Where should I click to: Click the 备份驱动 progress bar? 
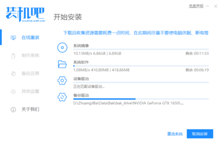141,99
